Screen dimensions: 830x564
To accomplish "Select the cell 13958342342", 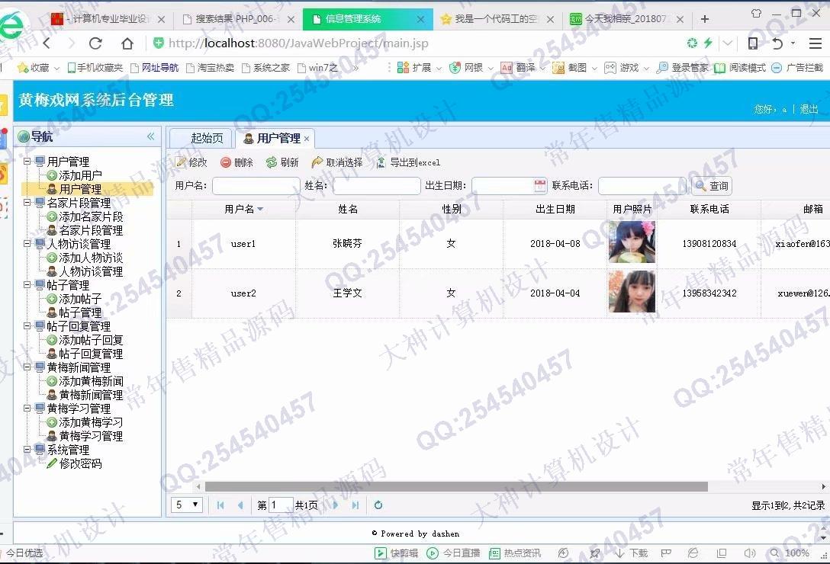I will (x=709, y=293).
